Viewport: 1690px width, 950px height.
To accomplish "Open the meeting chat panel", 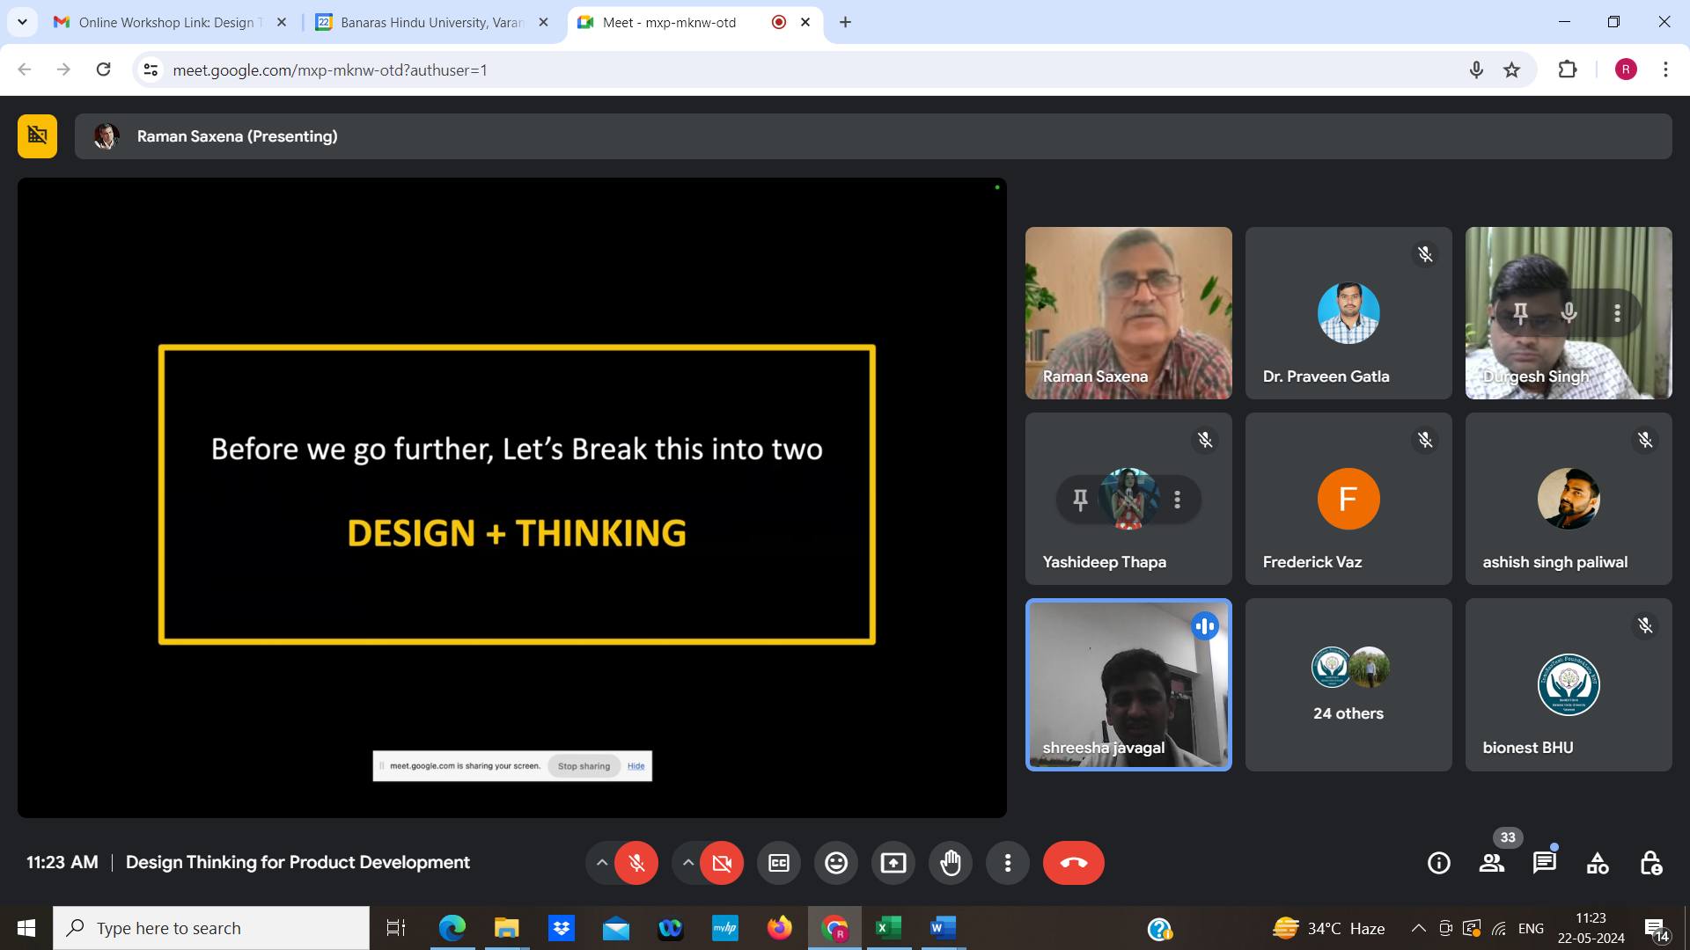I will click(1544, 863).
